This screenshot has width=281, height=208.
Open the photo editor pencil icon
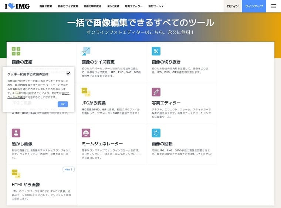pyautogui.click(x=156, y=92)
